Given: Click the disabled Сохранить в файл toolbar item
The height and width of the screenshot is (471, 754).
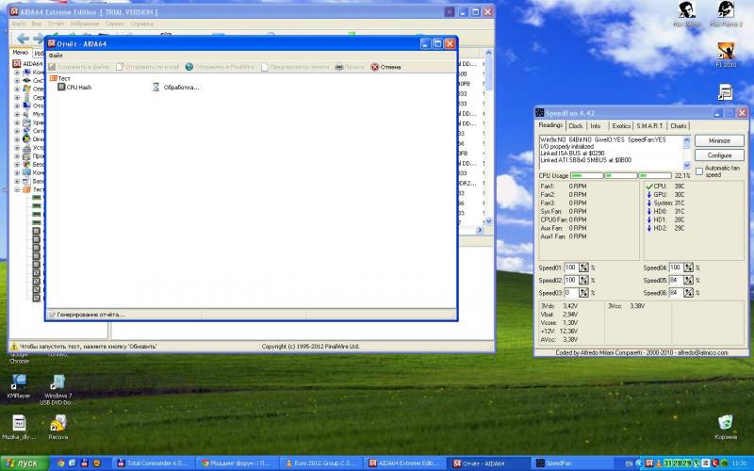Looking at the screenshot, I should (x=79, y=67).
